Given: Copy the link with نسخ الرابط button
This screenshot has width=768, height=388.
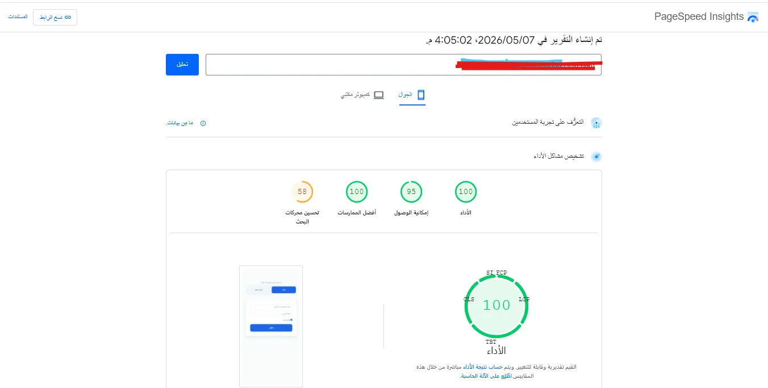Looking at the screenshot, I should (55, 17).
